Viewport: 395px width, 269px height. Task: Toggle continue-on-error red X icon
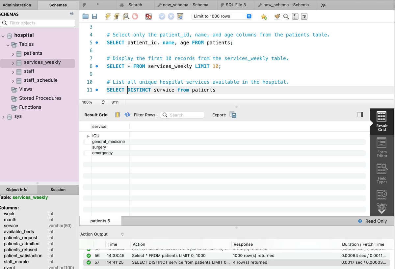[x=148, y=16]
